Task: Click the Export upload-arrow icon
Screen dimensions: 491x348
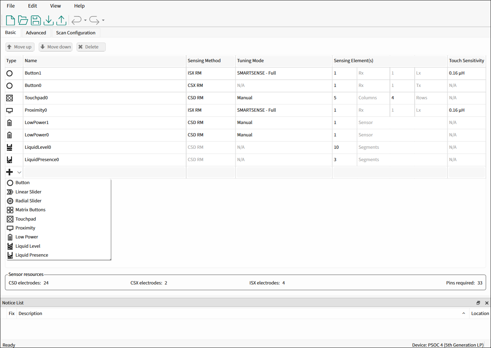Action: [x=61, y=21]
